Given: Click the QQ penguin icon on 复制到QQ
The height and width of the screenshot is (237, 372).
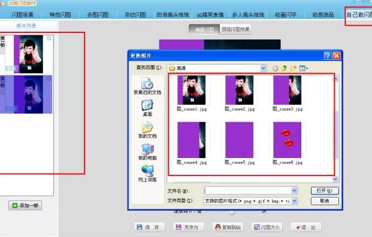Looking at the screenshot, I should tap(217, 227).
